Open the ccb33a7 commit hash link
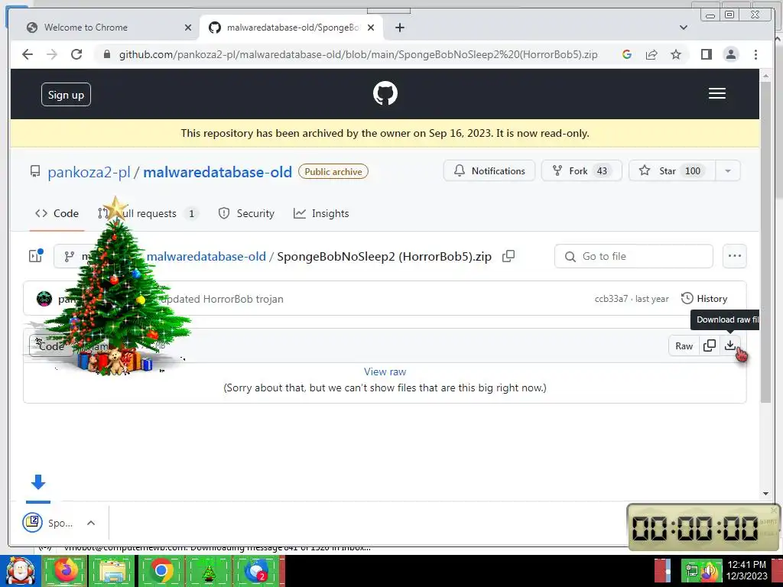The width and height of the screenshot is (783, 587). [611, 299]
